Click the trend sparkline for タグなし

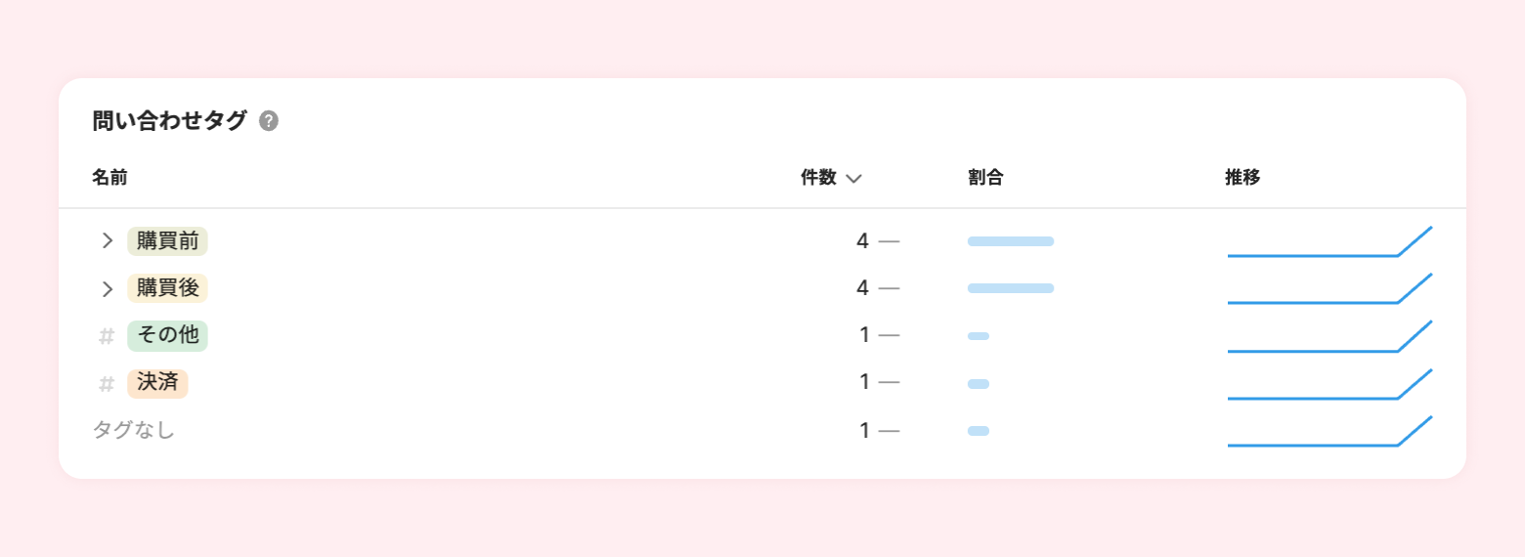[1329, 433]
